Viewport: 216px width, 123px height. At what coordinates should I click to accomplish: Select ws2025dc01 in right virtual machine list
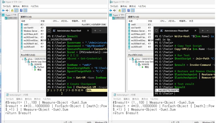[141, 44]
